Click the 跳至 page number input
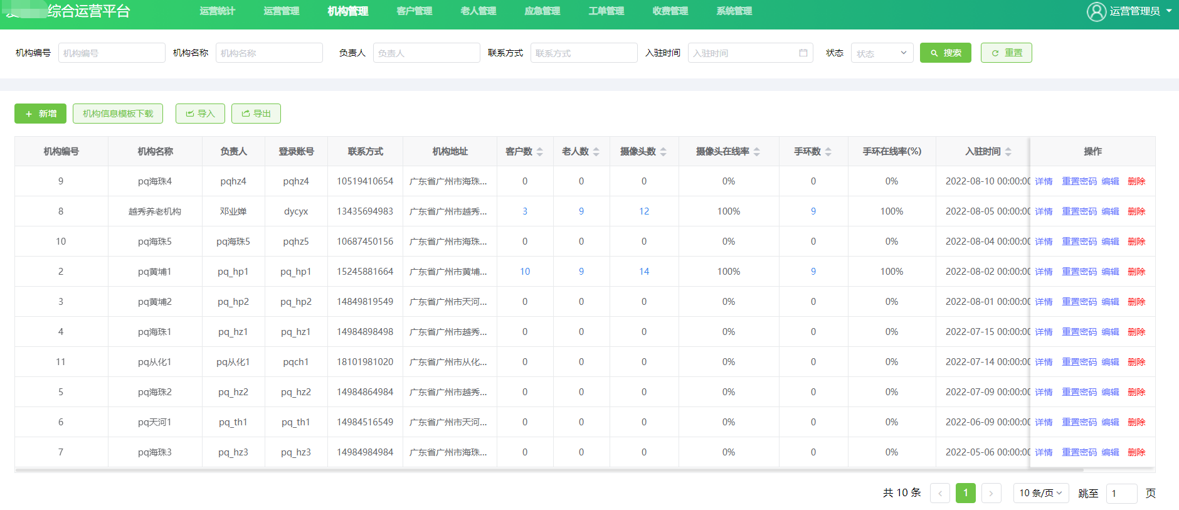The height and width of the screenshot is (510, 1179). tap(1122, 493)
